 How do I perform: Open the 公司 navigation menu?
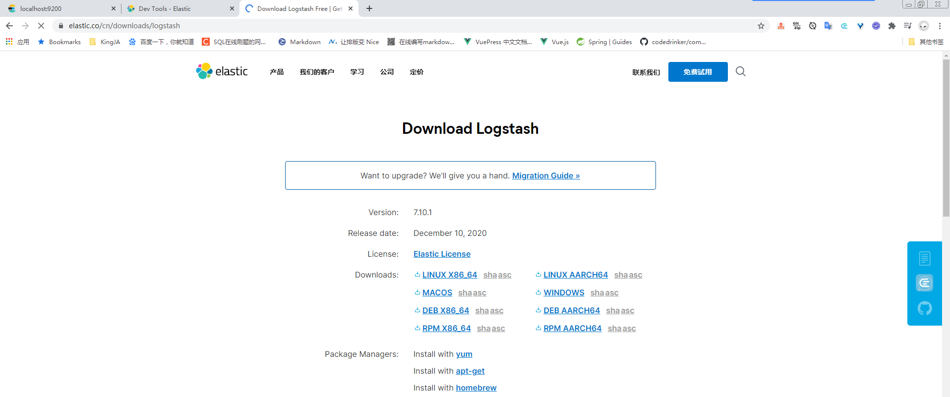pyautogui.click(x=387, y=72)
